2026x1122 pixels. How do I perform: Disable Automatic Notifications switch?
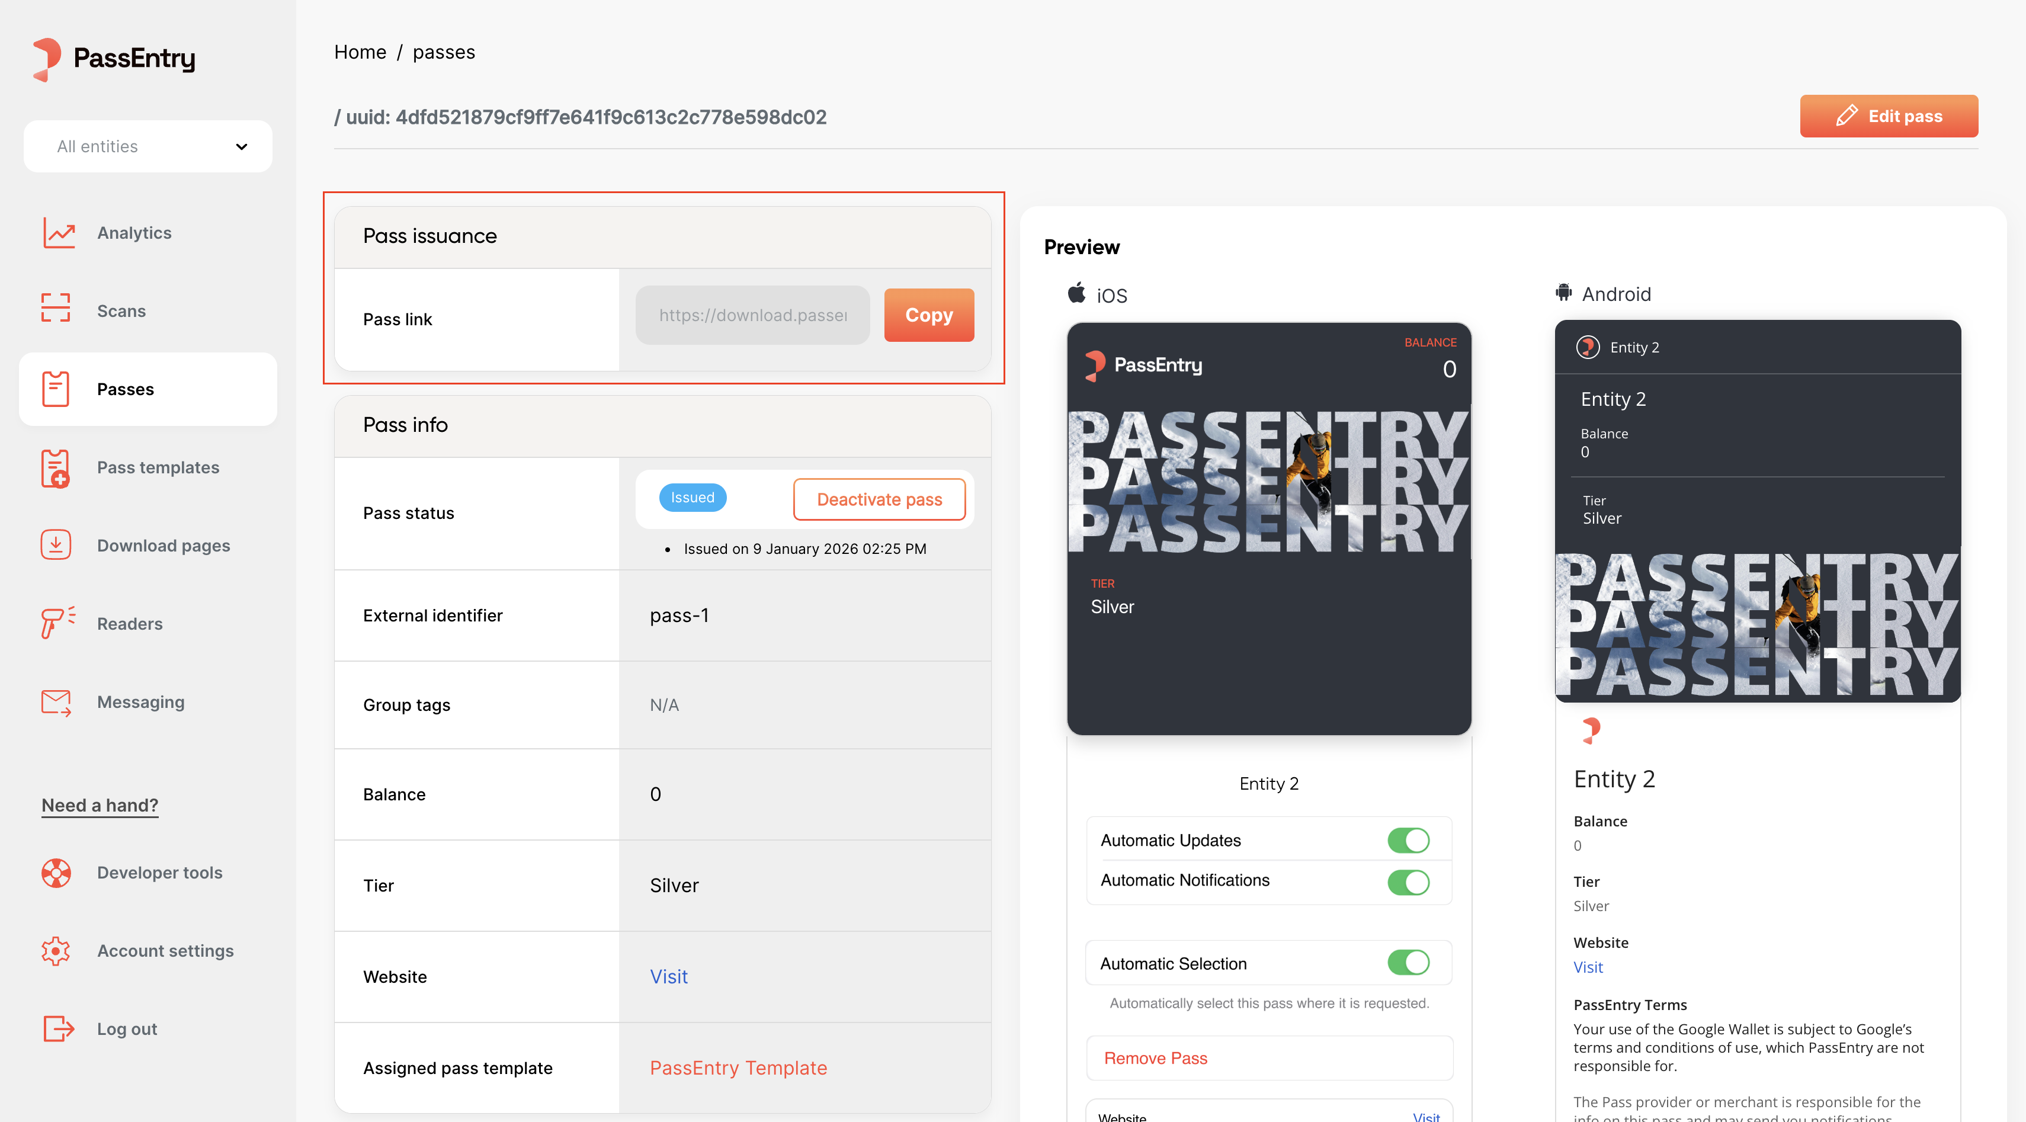(x=1408, y=881)
